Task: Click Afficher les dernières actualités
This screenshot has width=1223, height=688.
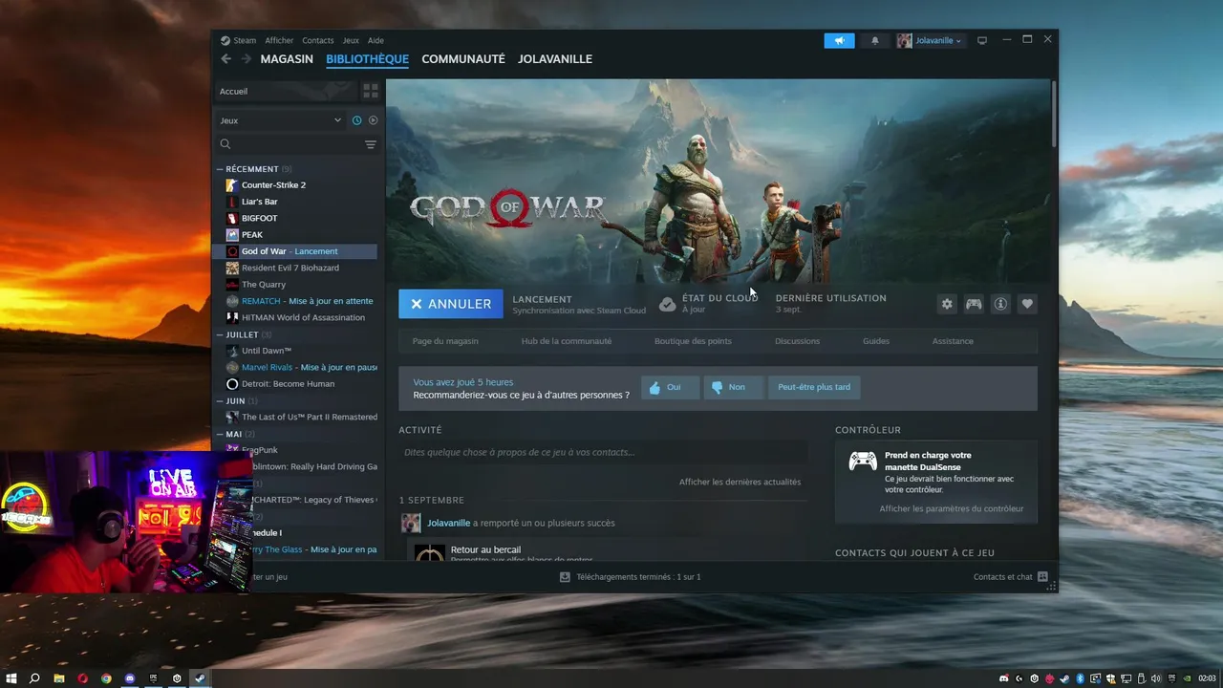Action: click(x=740, y=482)
